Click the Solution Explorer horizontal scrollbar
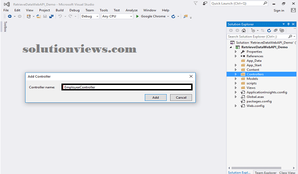 256,168
